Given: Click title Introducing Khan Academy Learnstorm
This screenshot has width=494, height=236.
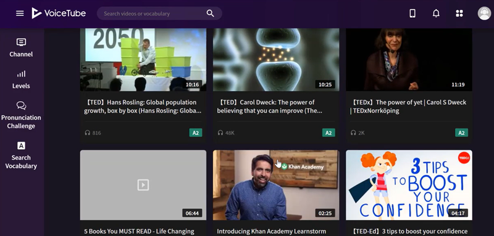Looking at the screenshot, I should (x=271, y=231).
